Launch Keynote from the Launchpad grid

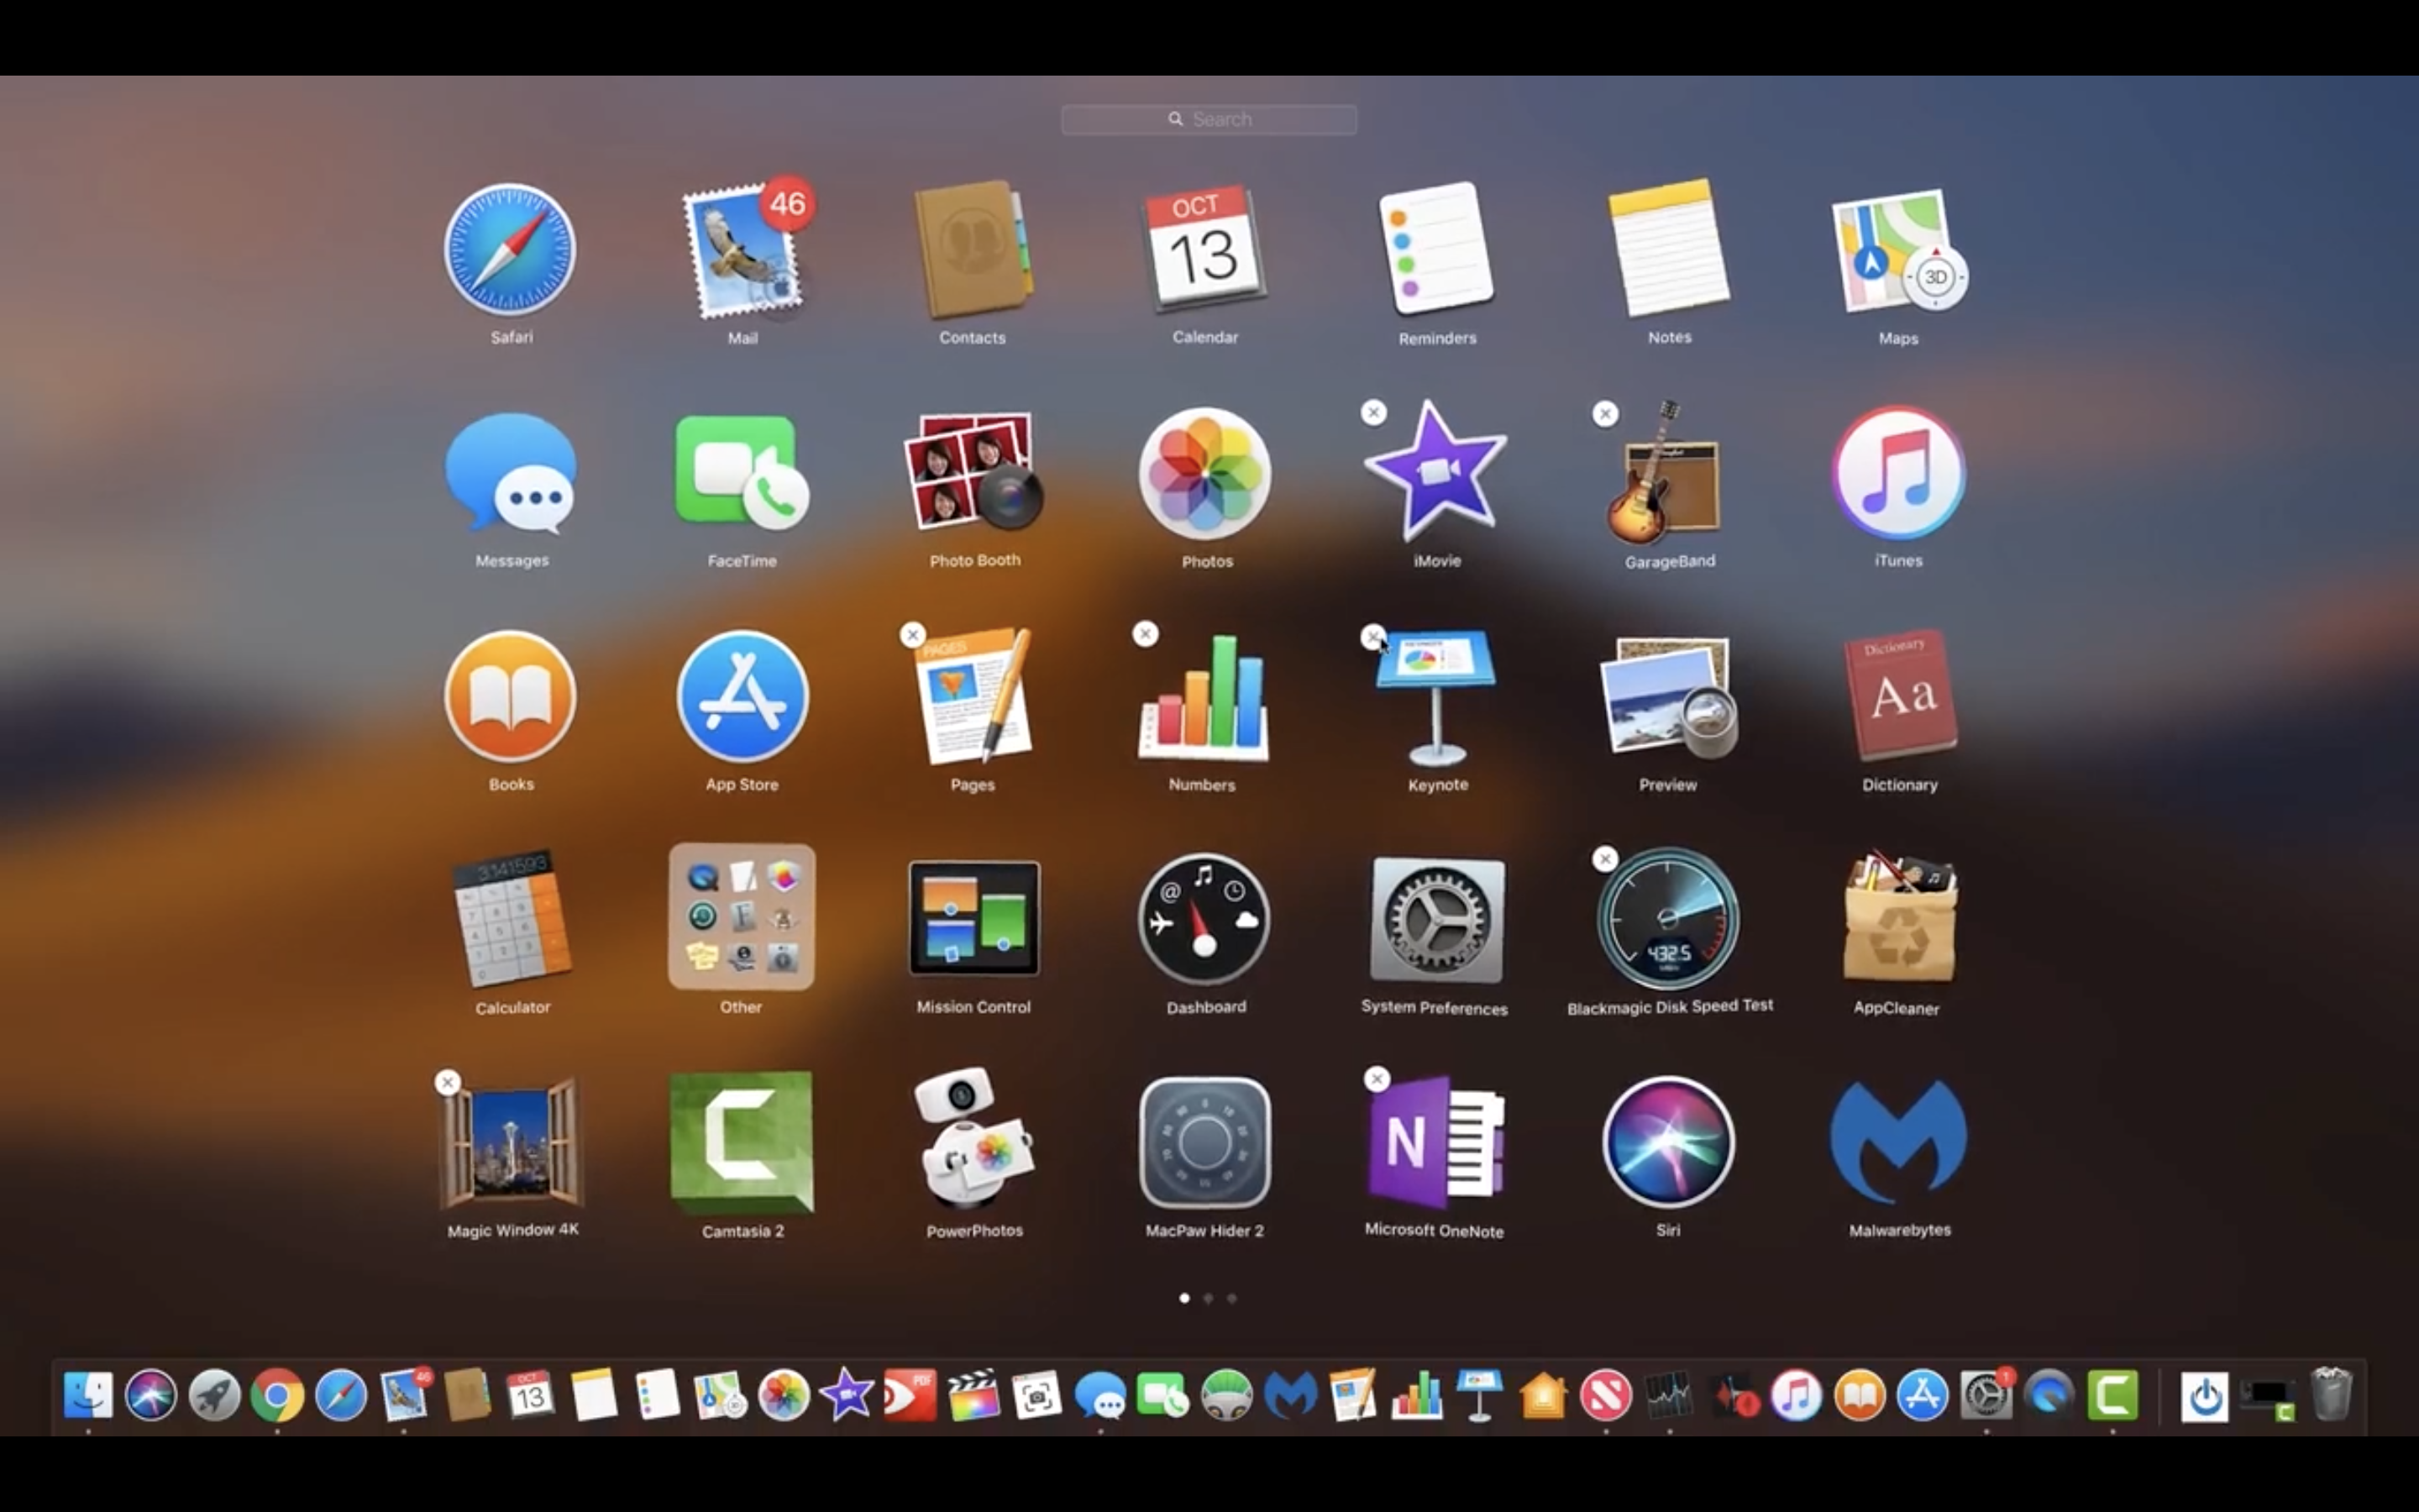coord(1436,697)
